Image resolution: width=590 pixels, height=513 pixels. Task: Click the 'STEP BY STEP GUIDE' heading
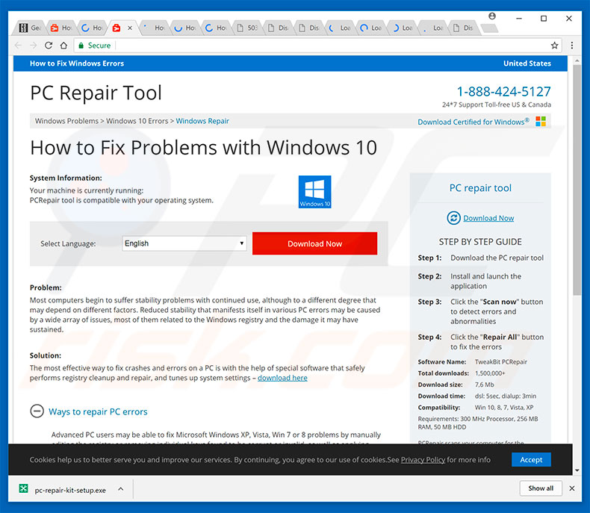(x=480, y=242)
